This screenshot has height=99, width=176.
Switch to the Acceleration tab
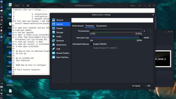(101, 26)
